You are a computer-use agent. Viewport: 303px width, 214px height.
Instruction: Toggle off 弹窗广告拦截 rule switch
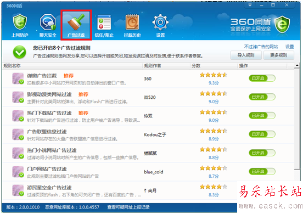262,78
